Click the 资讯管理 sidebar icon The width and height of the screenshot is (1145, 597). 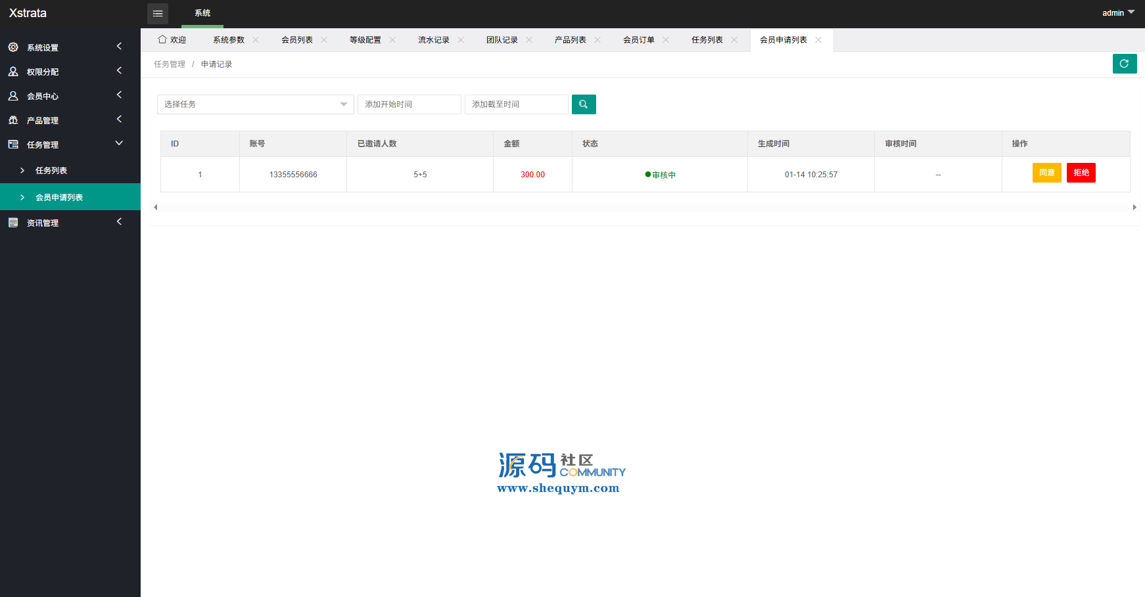13,223
